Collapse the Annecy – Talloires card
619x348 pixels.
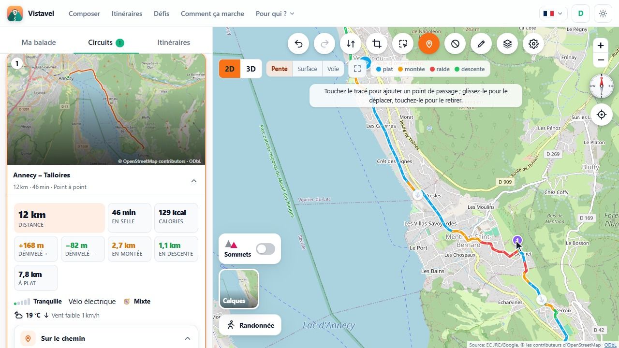(x=194, y=181)
